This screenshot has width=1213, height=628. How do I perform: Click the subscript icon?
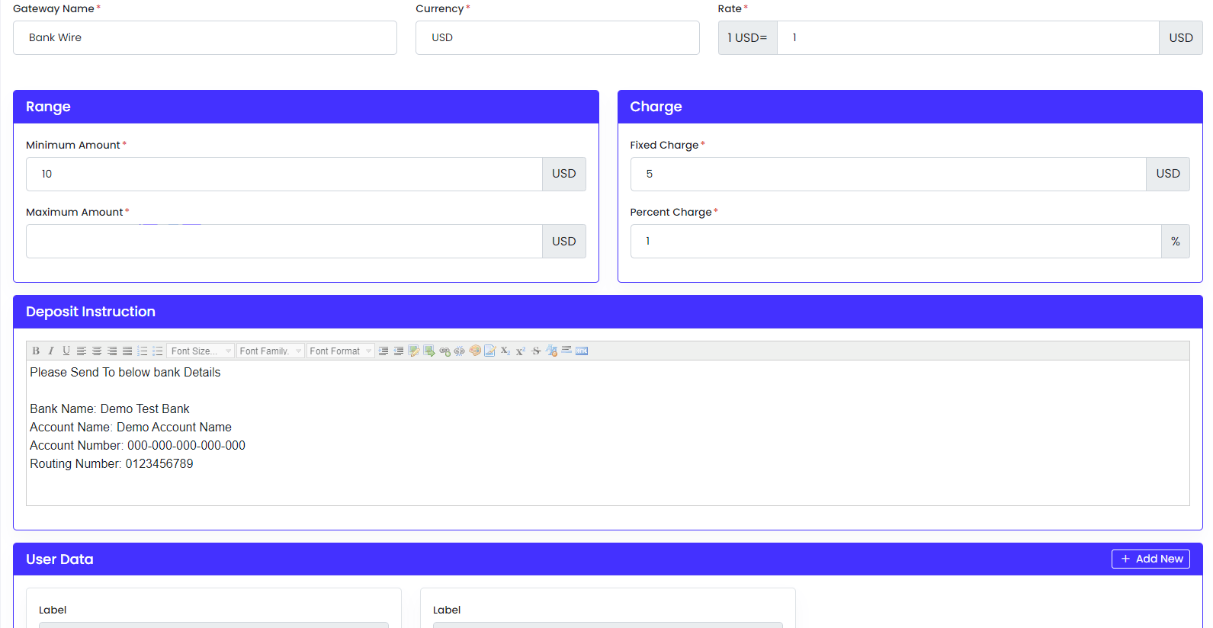(x=505, y=351)
